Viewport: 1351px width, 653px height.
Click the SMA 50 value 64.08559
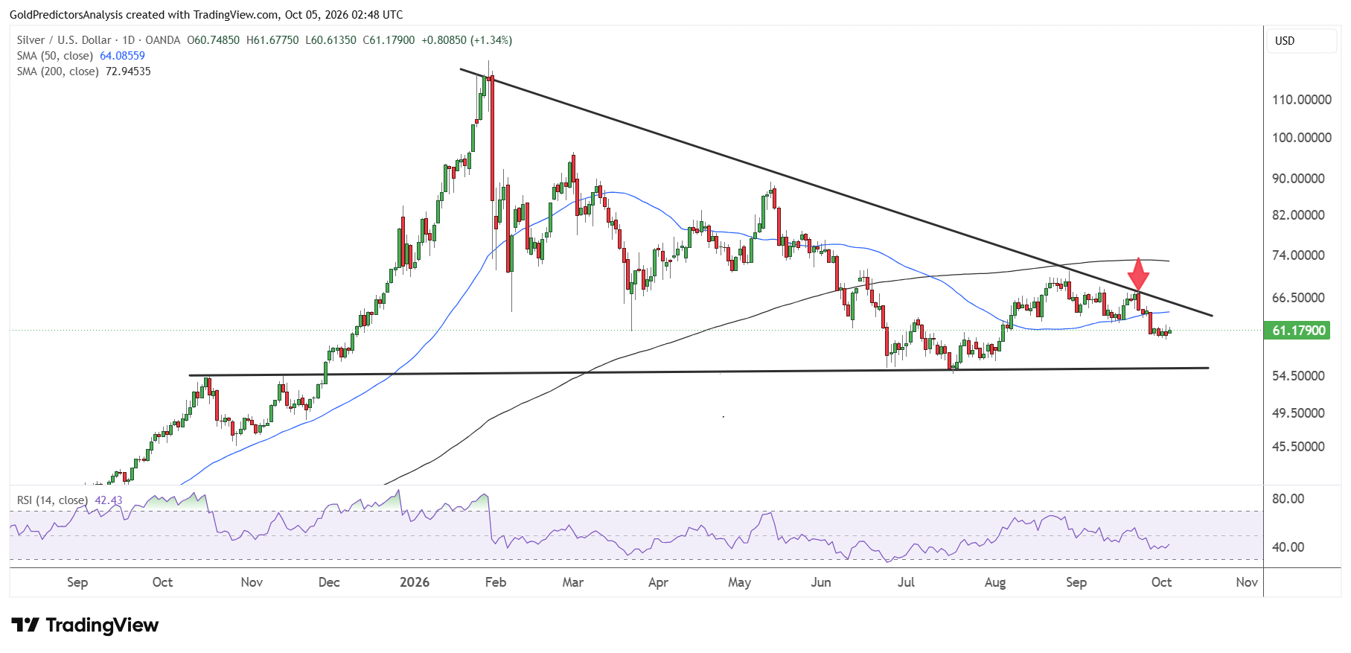coord(122,56)
